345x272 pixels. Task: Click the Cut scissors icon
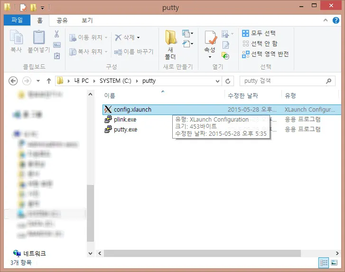point(57,34)
